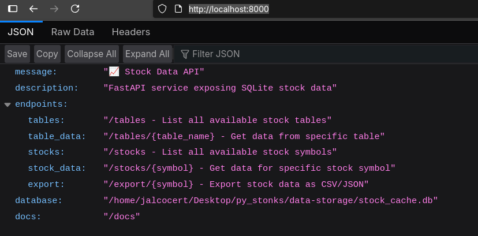Switch to the JSON tab
The image size is (478, 236).
20,32
